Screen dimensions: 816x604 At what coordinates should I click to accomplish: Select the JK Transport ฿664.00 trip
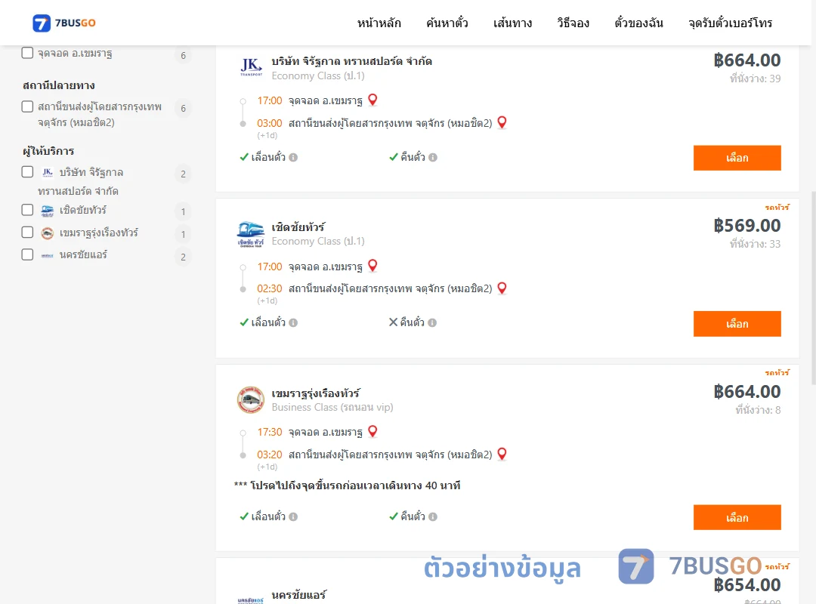pyautogui.click(x=737, y=158)
